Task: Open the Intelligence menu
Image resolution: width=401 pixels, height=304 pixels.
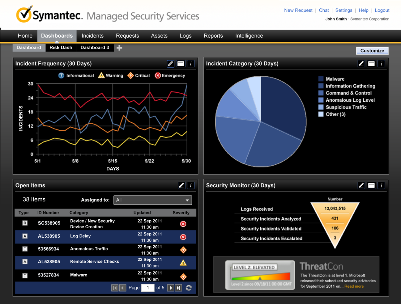Action: 249,36
